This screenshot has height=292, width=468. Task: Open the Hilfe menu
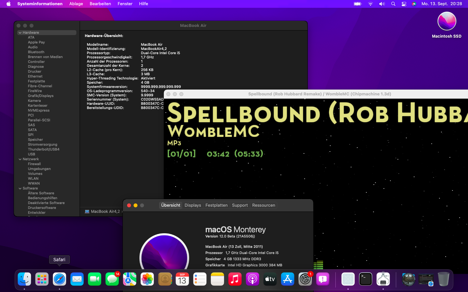click(x=144, y=4)
